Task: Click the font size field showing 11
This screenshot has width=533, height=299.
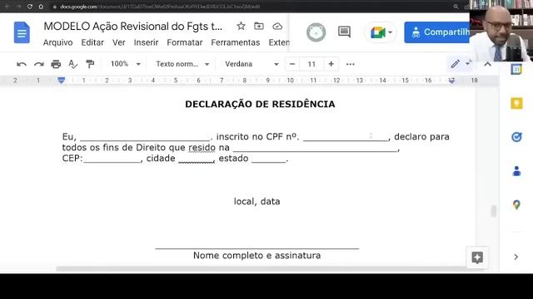Action: click(x=311, y=64)
